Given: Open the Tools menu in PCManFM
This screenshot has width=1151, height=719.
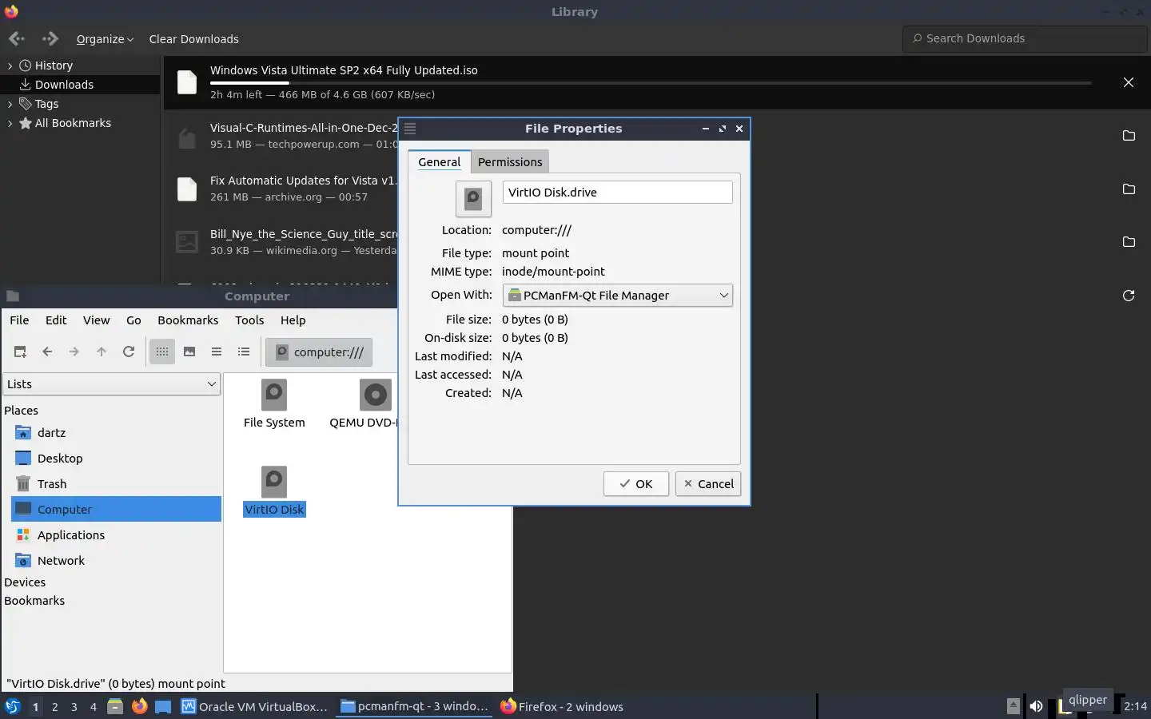Looking at the screenshot, I should (x=249, y=320).
